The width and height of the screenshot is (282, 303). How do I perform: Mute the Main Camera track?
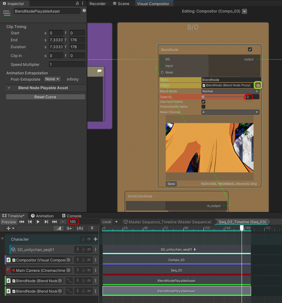[89, 270]
